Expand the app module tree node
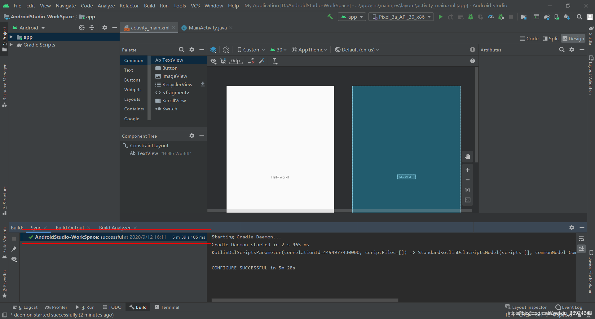Image resolution: width=595 pixels, height=319 pixels. point(11,37)
